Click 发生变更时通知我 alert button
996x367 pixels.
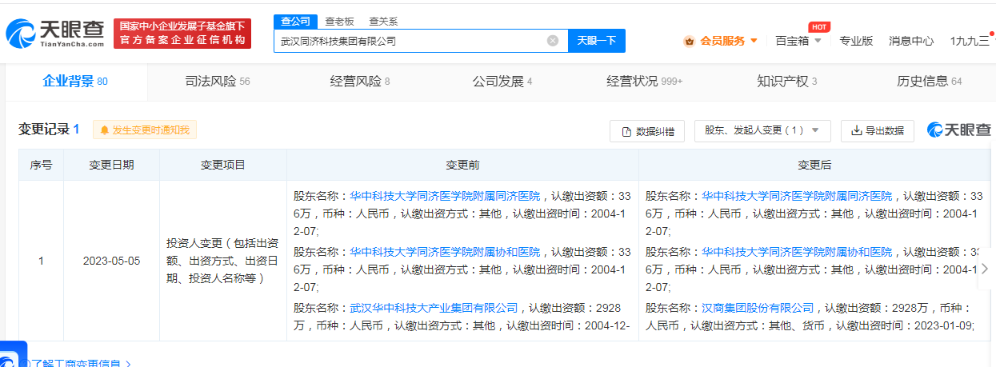[x=145, y=130]
